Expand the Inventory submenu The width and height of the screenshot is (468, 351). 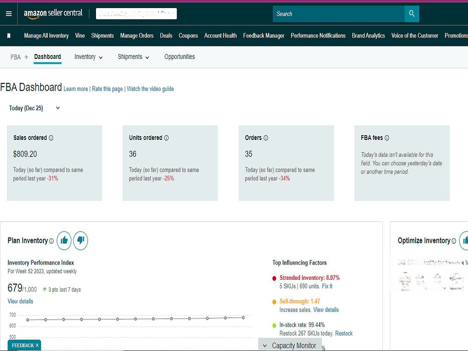(88, 57)
